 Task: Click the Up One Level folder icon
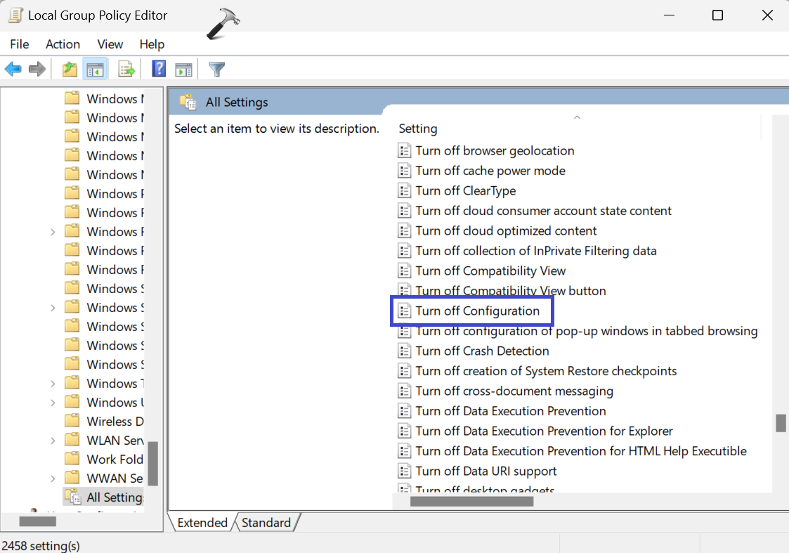pyautogui.click(x=69, y=69)
